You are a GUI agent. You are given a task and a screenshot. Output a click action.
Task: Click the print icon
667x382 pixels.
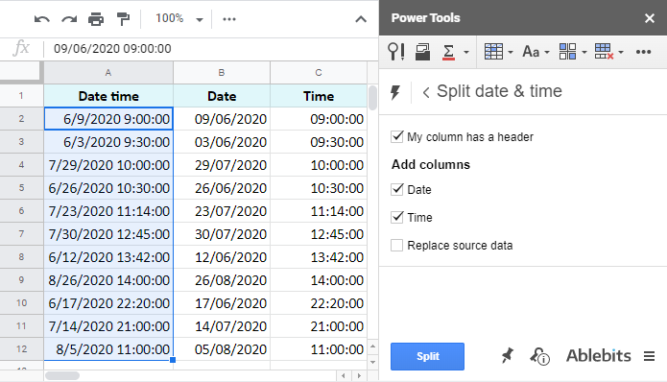[x=96, y=19]
